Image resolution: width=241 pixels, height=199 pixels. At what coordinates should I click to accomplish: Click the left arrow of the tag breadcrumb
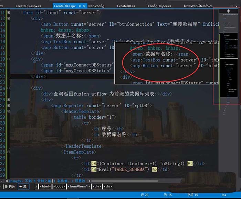[36, 186]
